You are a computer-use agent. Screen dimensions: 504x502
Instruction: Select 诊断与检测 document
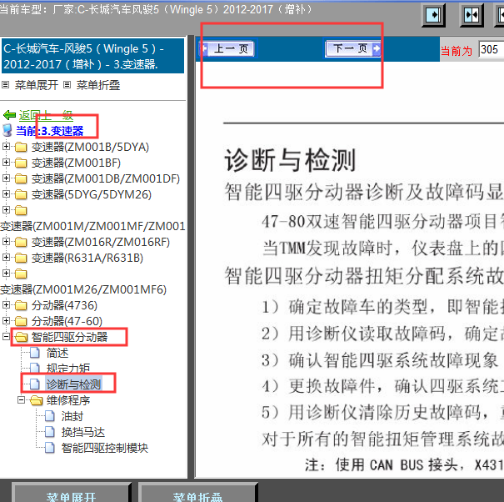tap(73, 384)
